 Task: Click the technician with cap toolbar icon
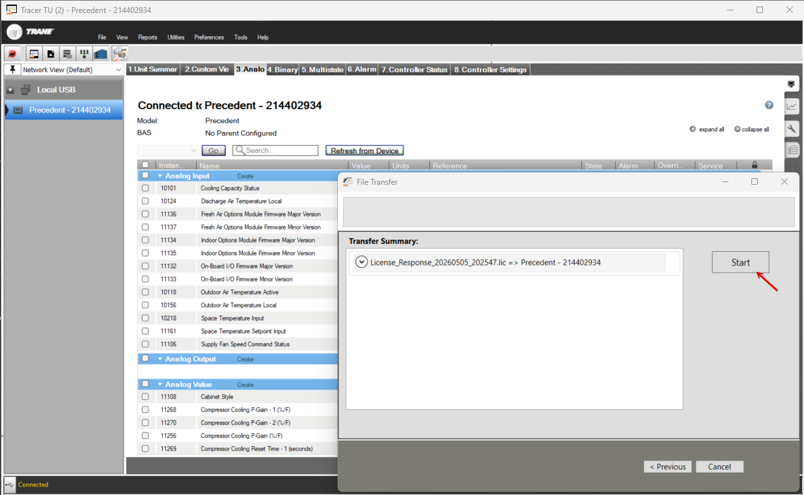[x=120, y=54]
